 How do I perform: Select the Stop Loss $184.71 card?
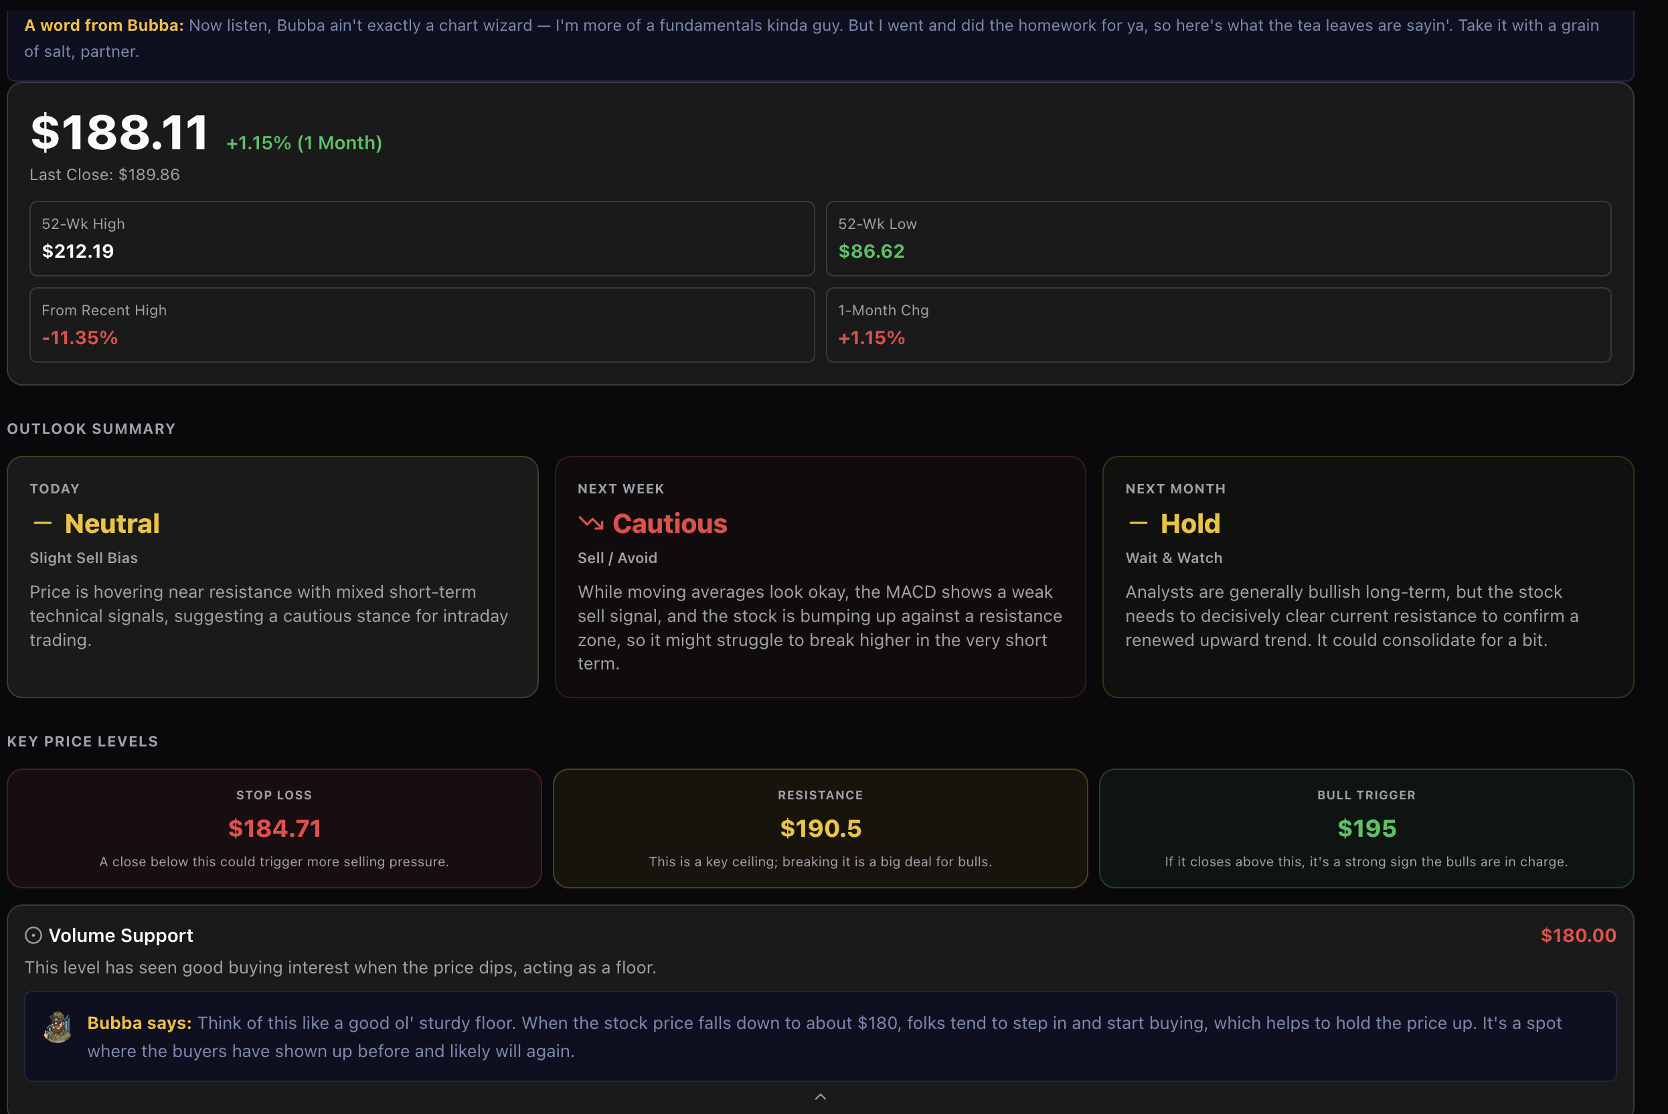(274, 827)
